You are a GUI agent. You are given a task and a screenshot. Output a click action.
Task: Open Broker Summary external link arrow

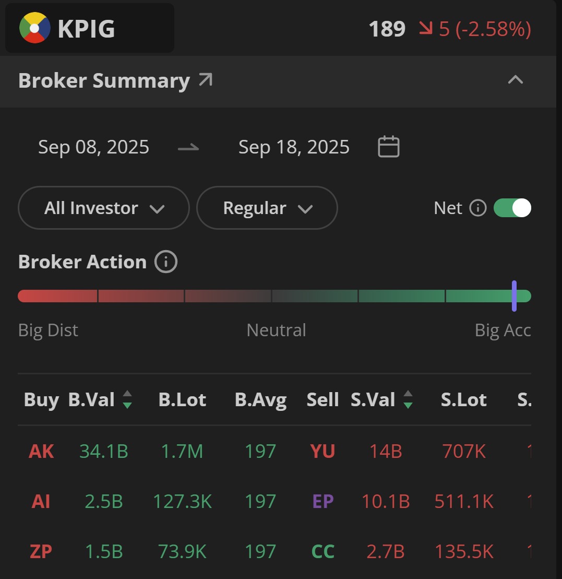pos(206,80)
